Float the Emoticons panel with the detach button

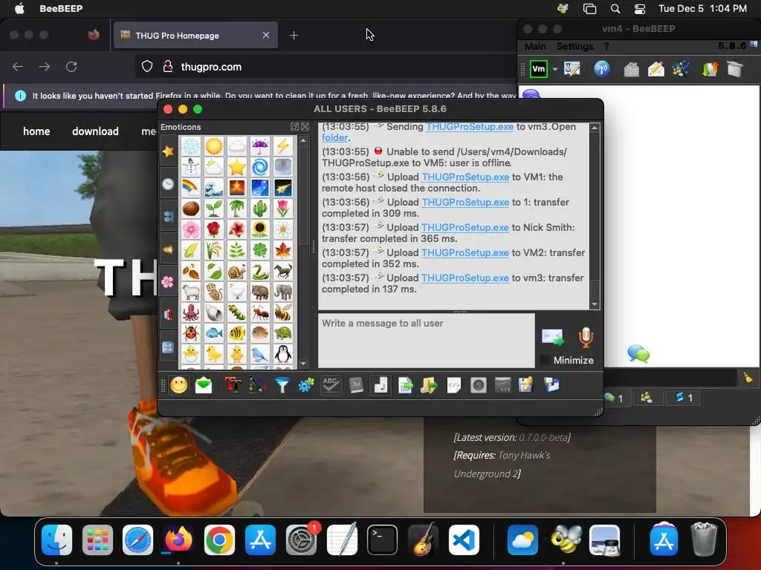click(x=294, y=126)
